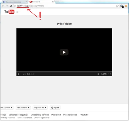The width and height of the screenshot is (129, 121).
Task: Open Seguridad: No dropdown
Action: (40, 108)
